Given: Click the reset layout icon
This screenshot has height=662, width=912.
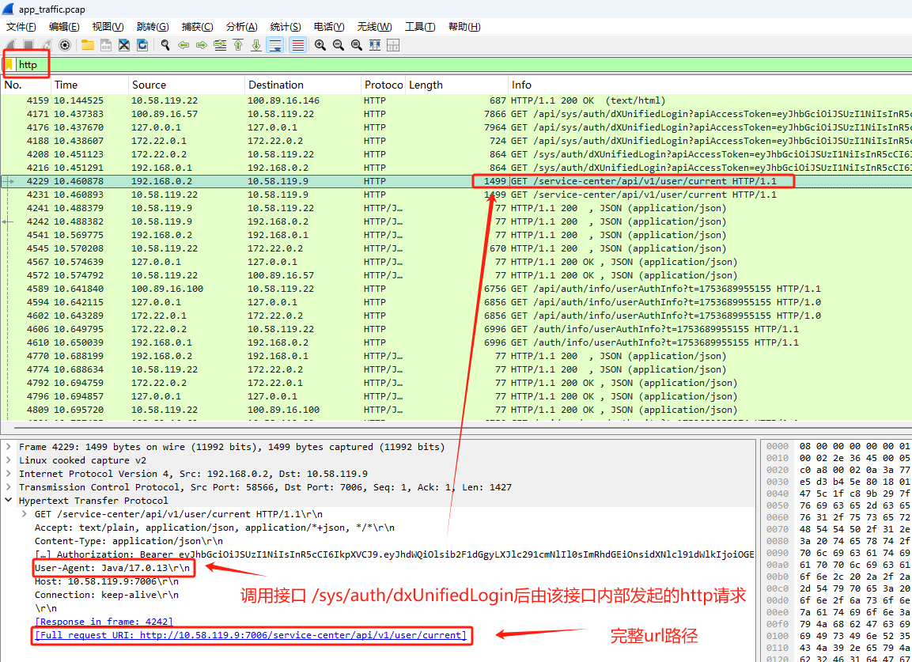Looking at the screenshot, I should 393,45.
